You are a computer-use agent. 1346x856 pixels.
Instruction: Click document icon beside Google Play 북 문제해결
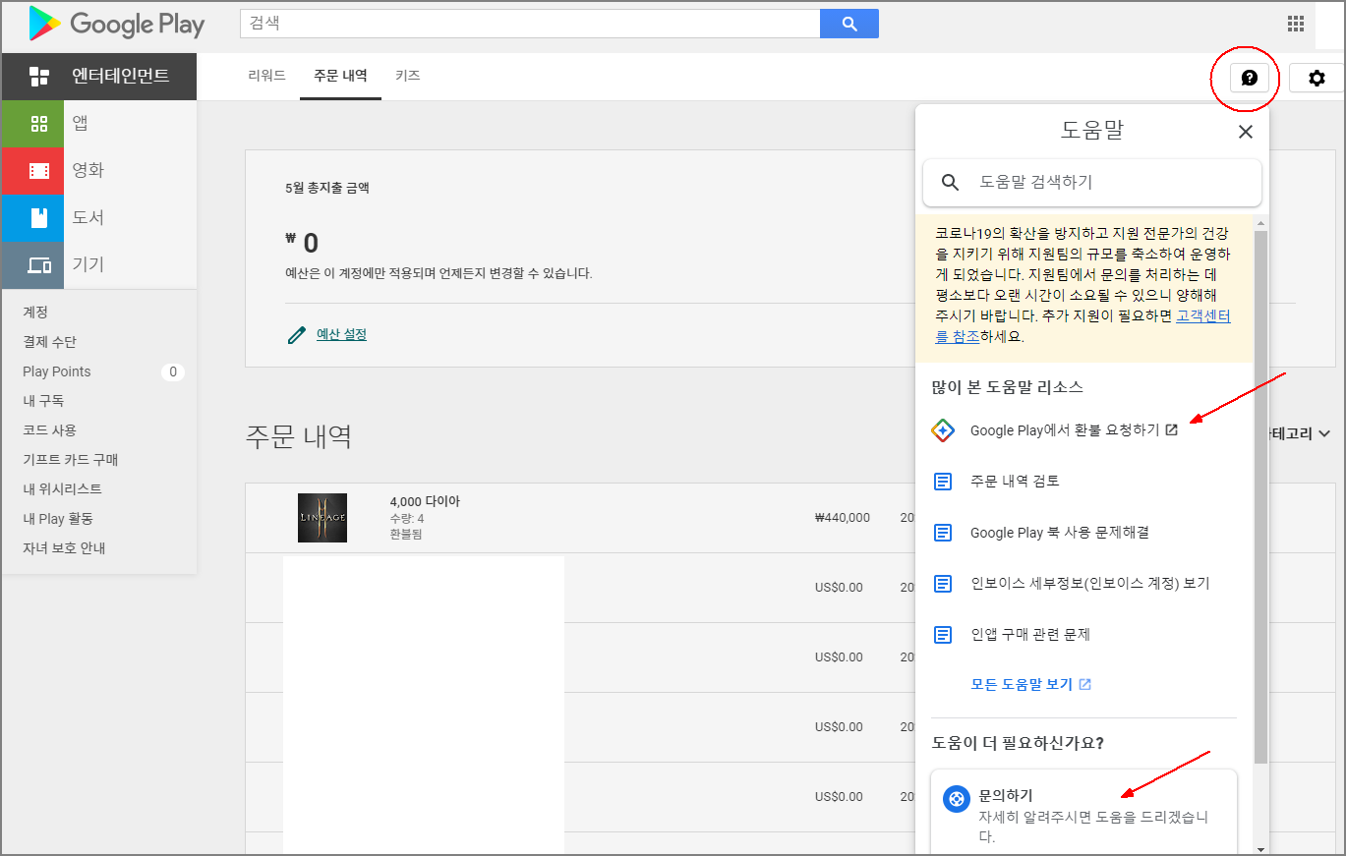pos(942,533)
